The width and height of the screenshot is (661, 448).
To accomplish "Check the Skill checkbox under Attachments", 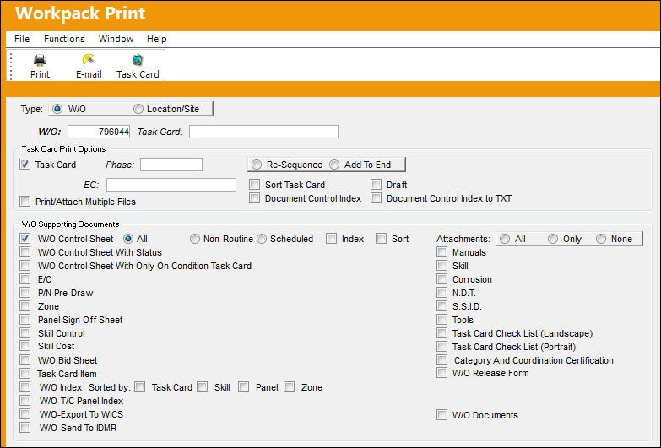I will (x=442, y=266).
